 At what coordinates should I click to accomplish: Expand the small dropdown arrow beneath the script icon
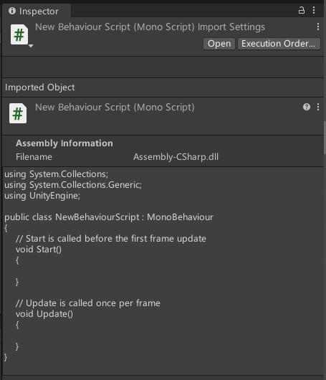(x=31, y=46)
